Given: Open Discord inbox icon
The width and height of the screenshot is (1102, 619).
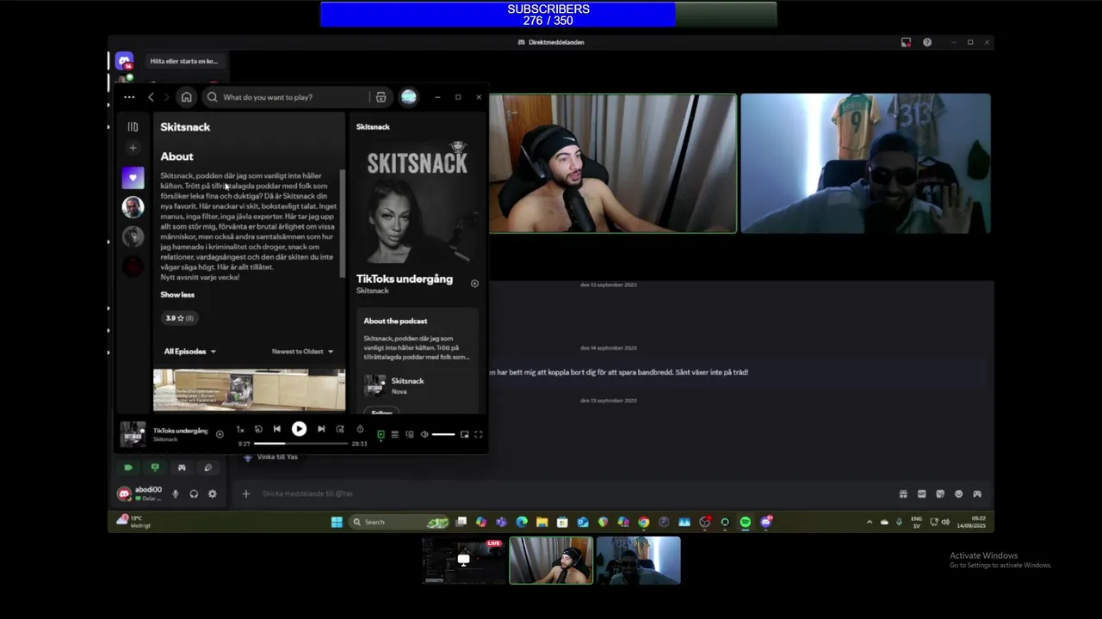Looking at the screenshot, I should pos(906,42).
